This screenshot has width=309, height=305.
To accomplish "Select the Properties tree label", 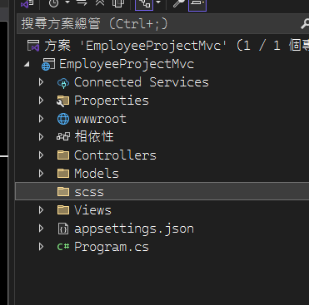I will tap(112, 101).
